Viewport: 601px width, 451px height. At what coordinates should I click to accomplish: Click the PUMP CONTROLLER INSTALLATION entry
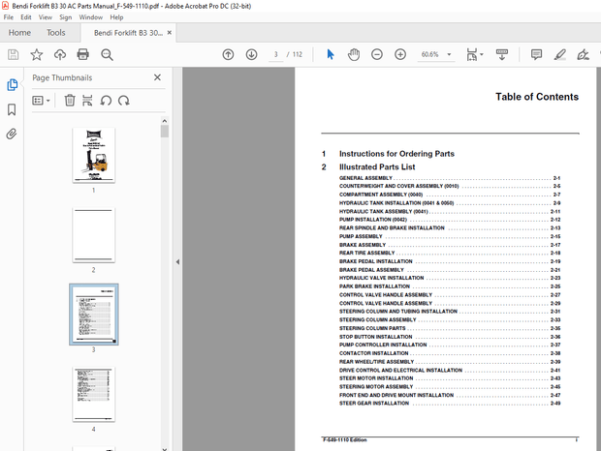pyautogui.click(x=450, y=345)
